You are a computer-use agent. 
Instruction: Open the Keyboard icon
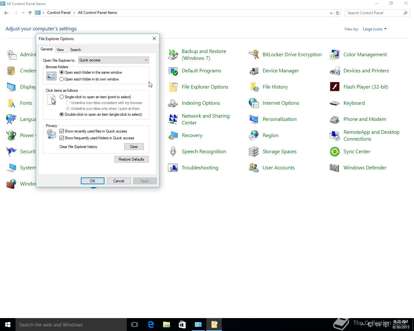(x=335, y=103)
